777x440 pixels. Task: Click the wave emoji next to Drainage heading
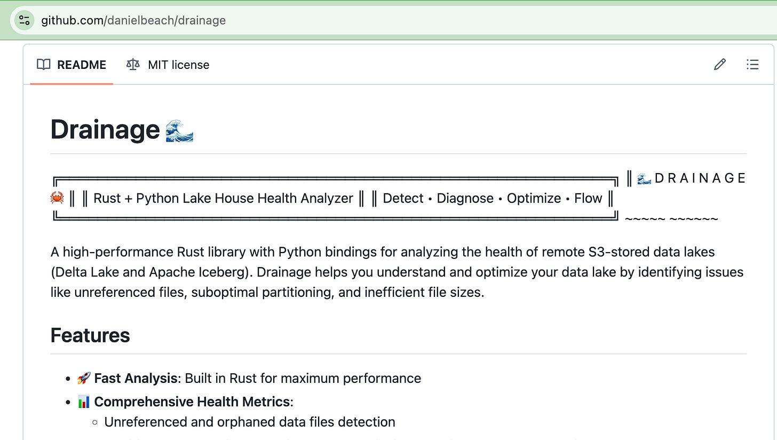(179, 130)
